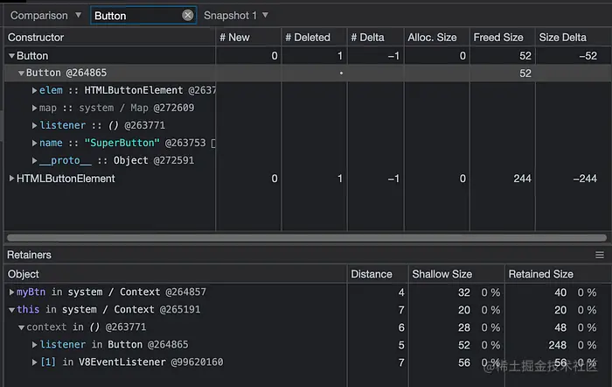Expand the listener @263771 property
612x387 pixels.
[x=35, y=126]
